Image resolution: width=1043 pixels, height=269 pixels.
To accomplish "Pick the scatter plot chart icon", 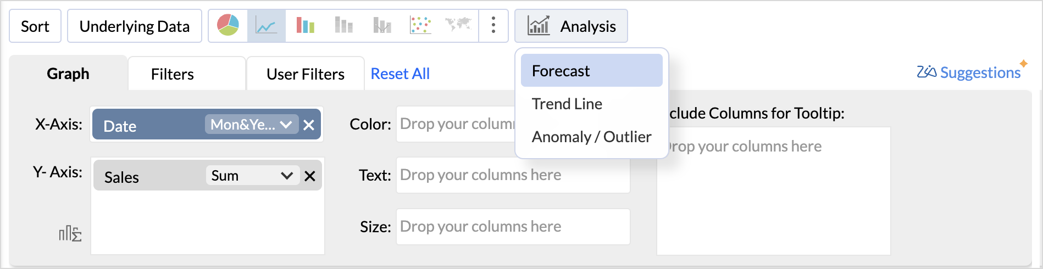I will click(420, 25).
